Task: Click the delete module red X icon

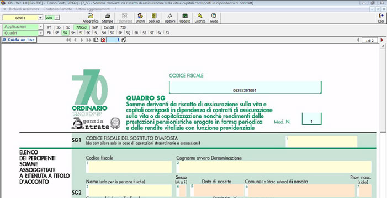Action: pyautogui.click(x=103, y=40)
